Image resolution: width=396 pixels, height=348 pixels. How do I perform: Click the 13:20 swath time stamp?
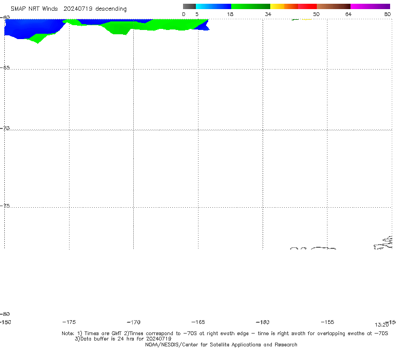(x=382, y=325)
